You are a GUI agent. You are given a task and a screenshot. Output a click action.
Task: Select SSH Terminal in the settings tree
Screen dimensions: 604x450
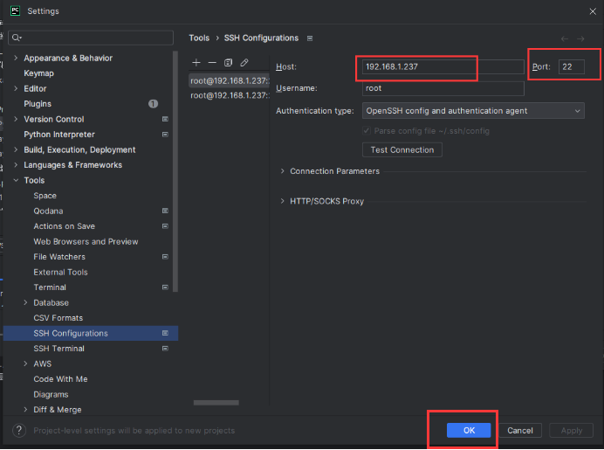[x=58, y=349]
